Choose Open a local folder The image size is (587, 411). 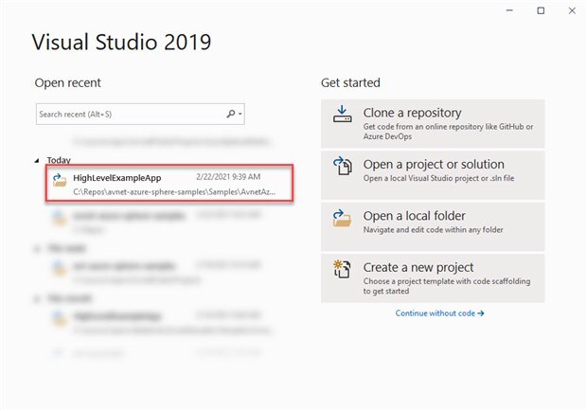coord(434,225)
